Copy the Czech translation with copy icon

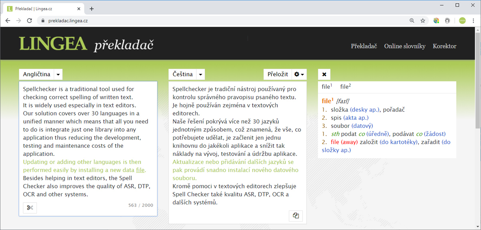296,216
